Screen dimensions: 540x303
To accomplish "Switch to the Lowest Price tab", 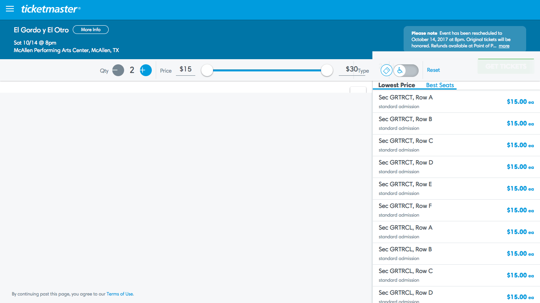I will 397,85.
